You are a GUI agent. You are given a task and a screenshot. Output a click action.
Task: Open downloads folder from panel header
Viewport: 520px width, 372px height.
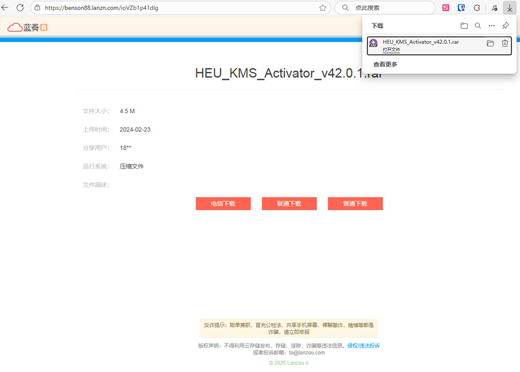[464, 25]
